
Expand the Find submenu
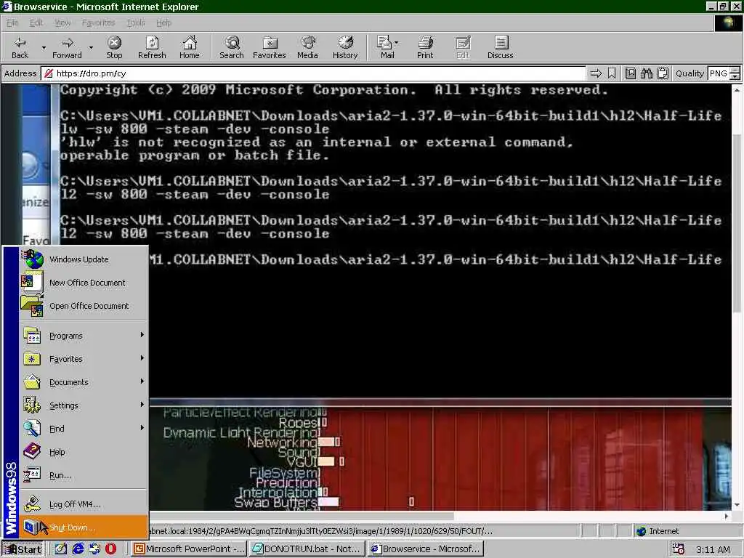[x=84, y=429]
